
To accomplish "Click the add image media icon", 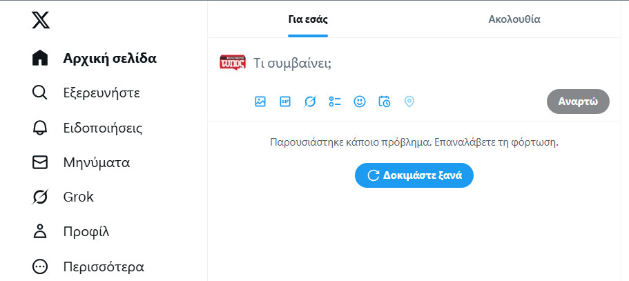I will coord(260,101).
